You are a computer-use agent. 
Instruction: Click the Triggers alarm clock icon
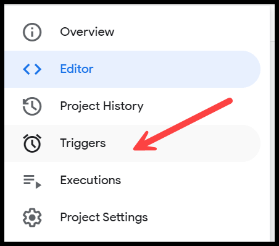(32, 143)
